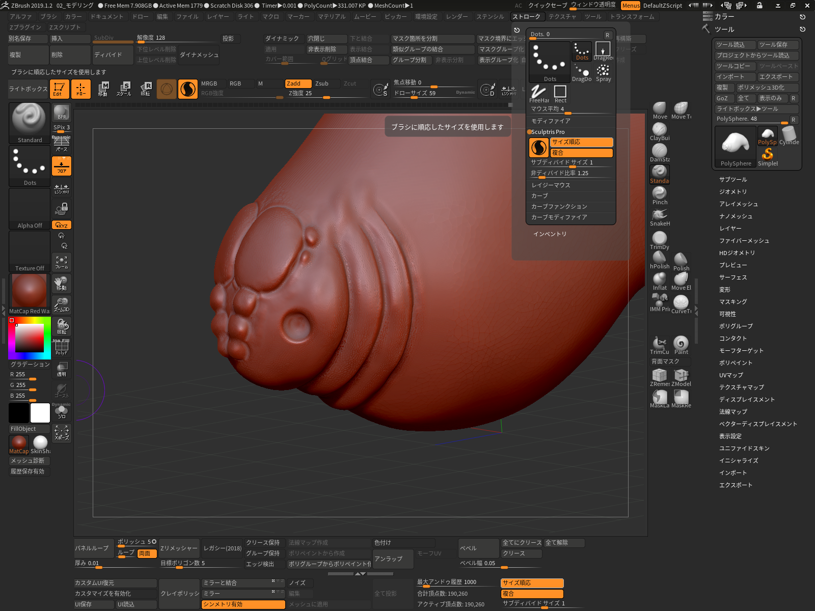Click the Zリメッシャー button
Image resolution: width=815 pixels, height=611 pixels.
point(179,548)
